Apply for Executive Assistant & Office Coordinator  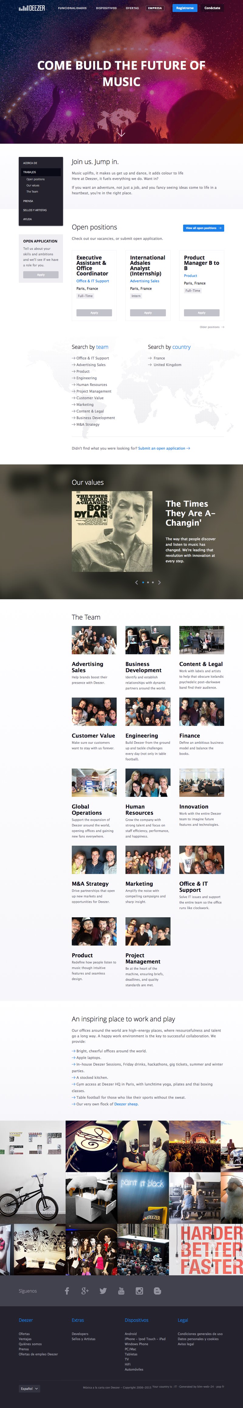pyautogui.click(x=94, y=313)
